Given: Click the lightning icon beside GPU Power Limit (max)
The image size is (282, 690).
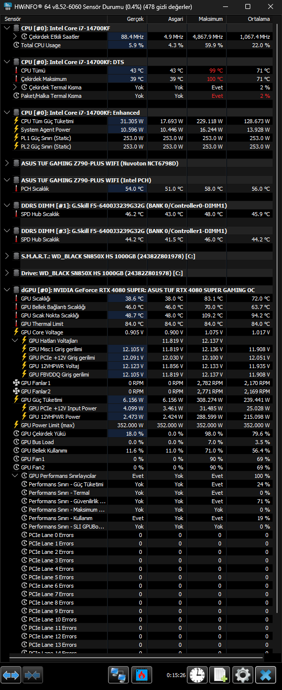Looking at the screenshot, I should tap(16, 425).
